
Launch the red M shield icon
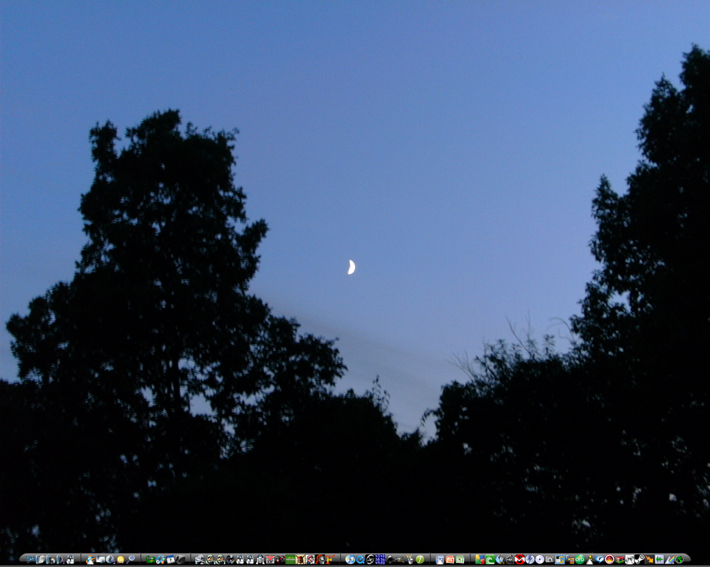tap(520, 559)
